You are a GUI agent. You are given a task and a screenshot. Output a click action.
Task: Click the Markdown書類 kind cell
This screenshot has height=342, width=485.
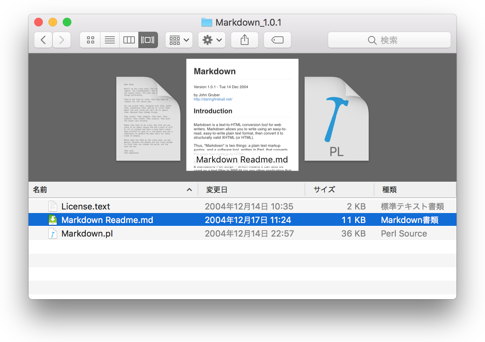coord(410,220)
